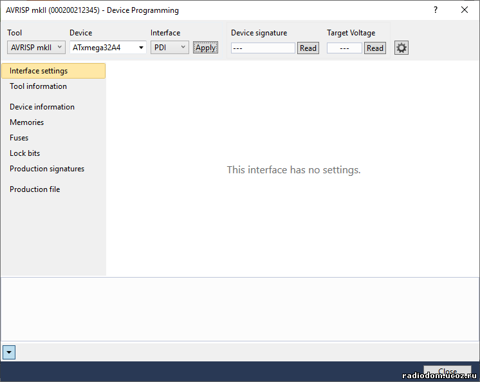Open the Fuses page

[53, 138]
